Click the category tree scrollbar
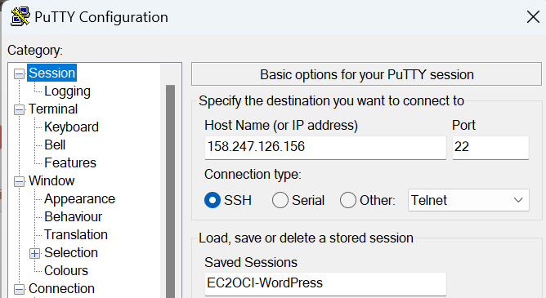The width and height of the screenshot is (546, 298). click(170, 191)
